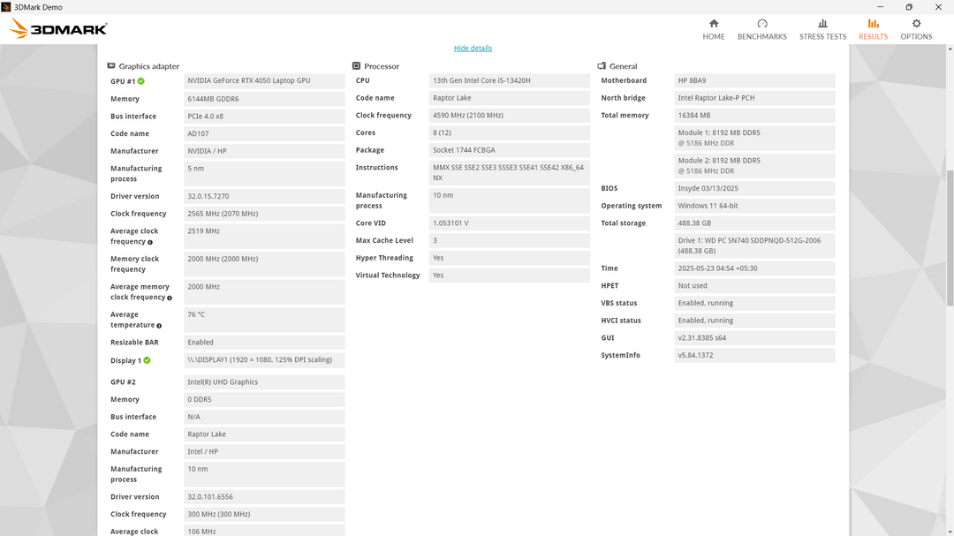Click the Core VID 1.053101 V value
954x536 pixels.
510,223
